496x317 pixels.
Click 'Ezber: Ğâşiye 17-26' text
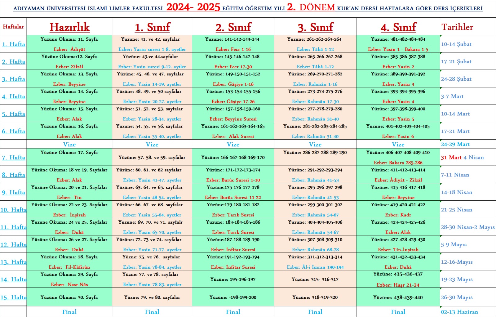233,101
